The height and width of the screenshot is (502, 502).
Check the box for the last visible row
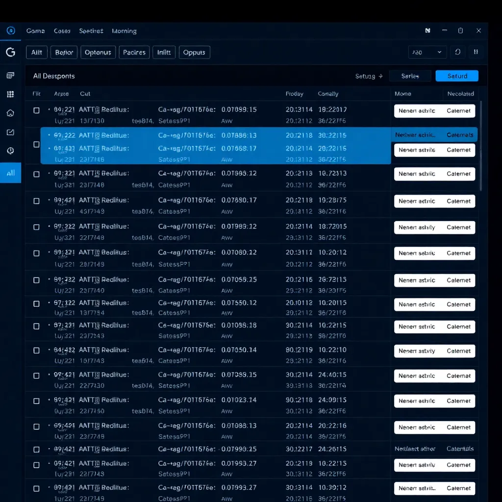(36, 489)
